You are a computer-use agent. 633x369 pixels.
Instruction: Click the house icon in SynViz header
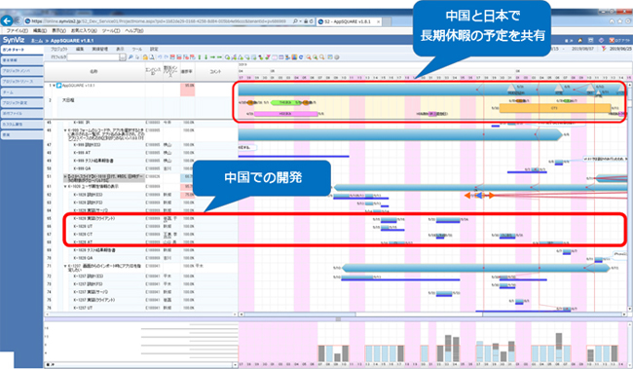[x=580, y=40]
